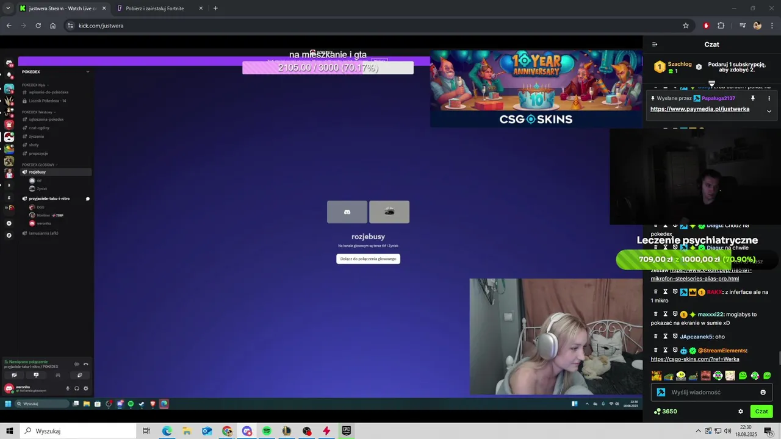Open the Windows Start menu
Screen dimensions: 781x439
tap(10, 431)
